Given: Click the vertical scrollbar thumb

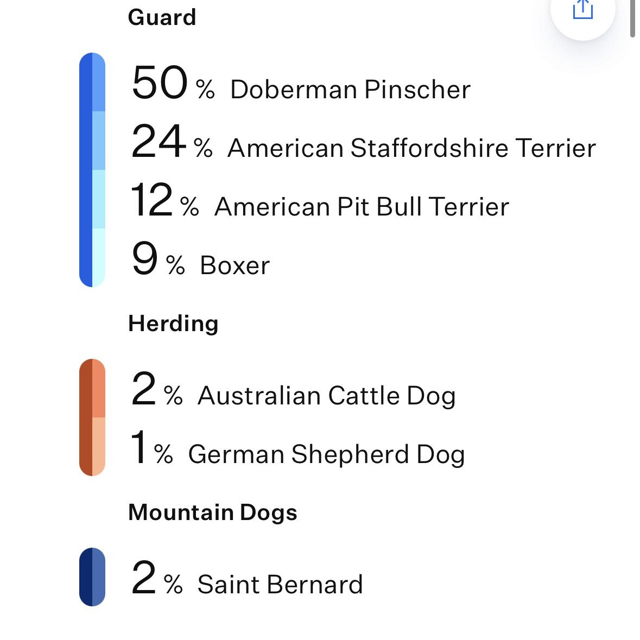Looking at the screenshot, I should [x=632, y=17].
